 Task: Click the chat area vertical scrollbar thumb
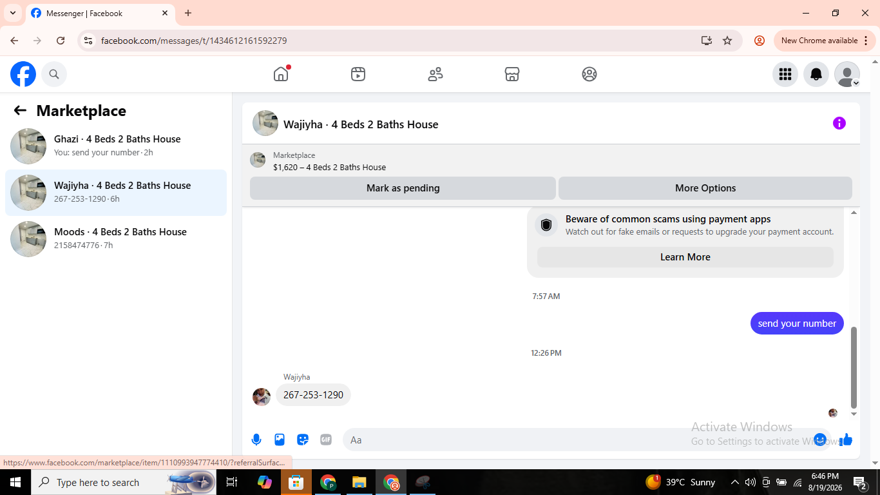854,367
